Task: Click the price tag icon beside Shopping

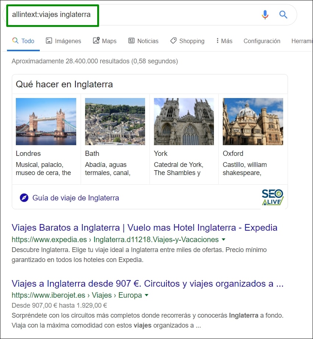Action: click(x=173, y=41)
